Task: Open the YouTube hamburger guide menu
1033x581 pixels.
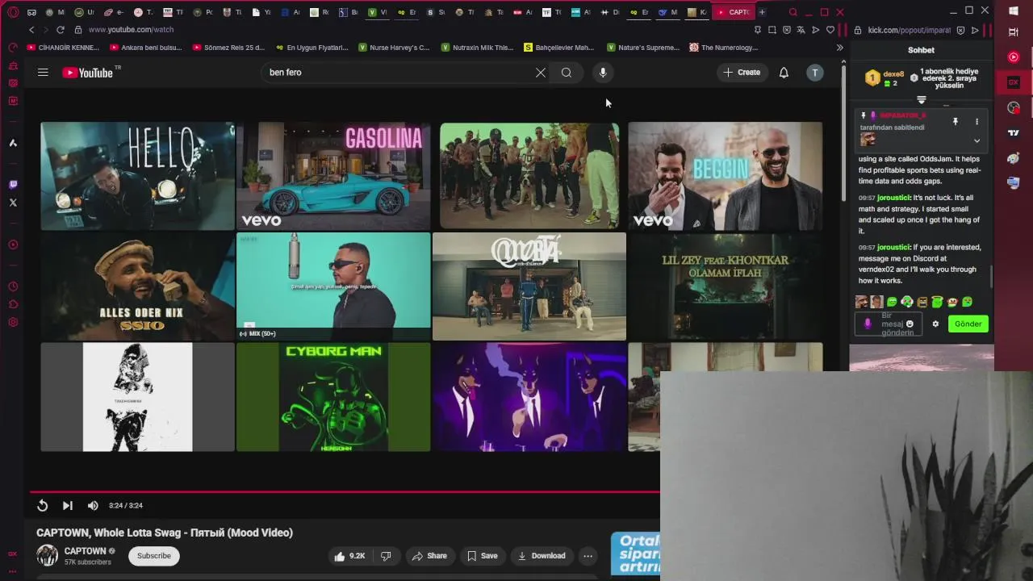Action: click(x=43, y=73)
